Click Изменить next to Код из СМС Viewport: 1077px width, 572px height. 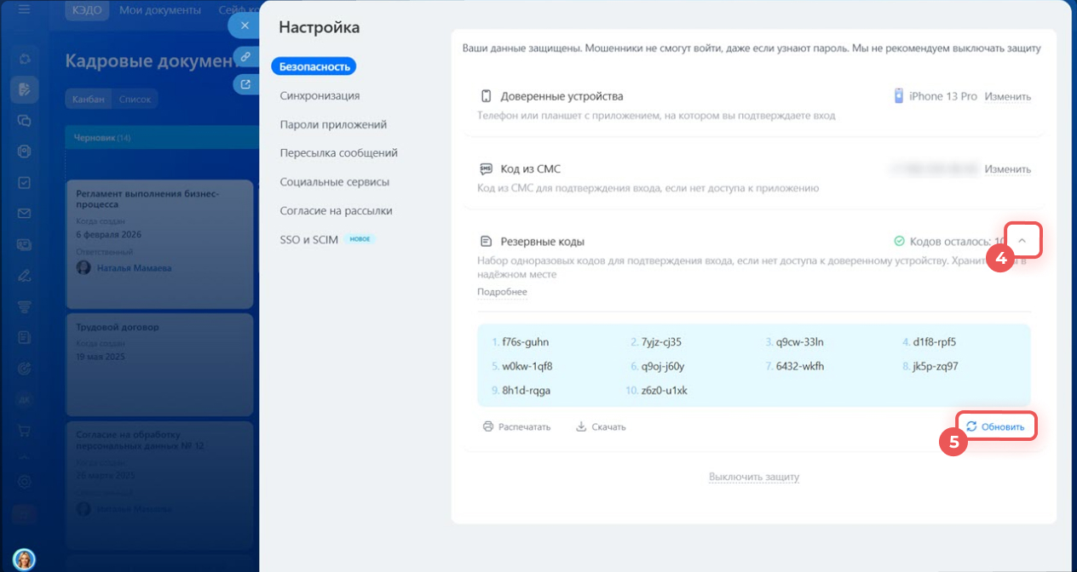(1007, 169)
